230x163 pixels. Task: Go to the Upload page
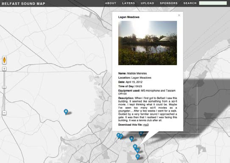(x=147, y=3)
